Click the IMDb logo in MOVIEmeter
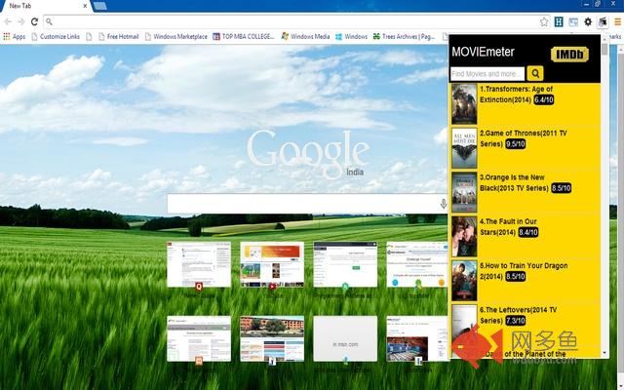Image resolution: width=624 pixels, height=390 pixels. pyautogui.click(x=569, y=55)
